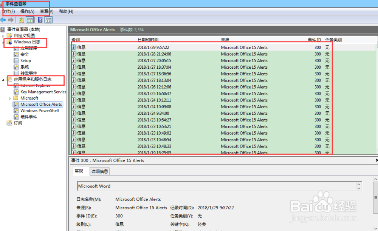Screen dimensions: 378x231
Task: Toggle the console tree pane toolbar icon
Action: [x=30, y=20]
